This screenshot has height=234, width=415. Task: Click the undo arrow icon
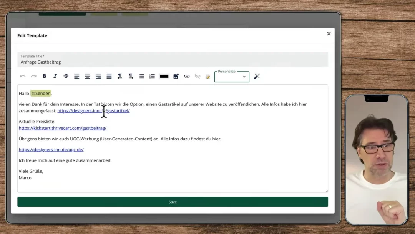23,76
